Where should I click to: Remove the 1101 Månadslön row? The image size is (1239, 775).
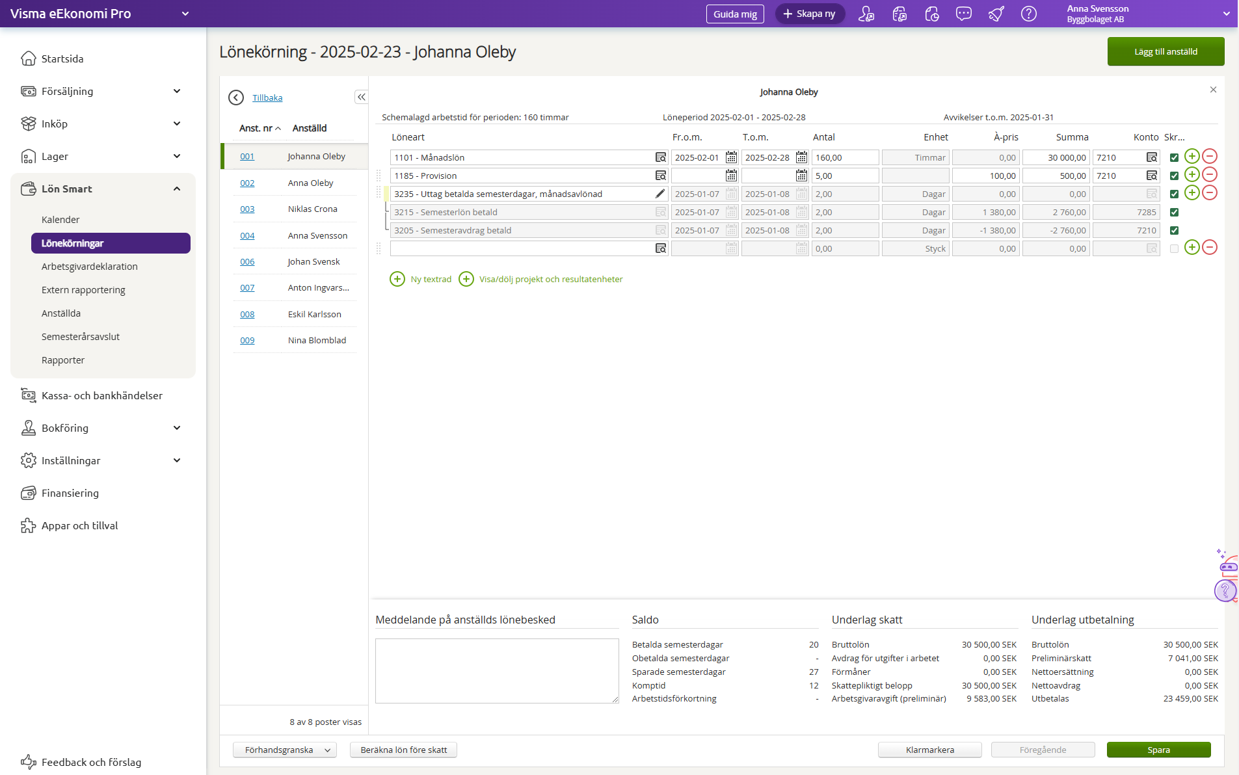pos(1210,156)
